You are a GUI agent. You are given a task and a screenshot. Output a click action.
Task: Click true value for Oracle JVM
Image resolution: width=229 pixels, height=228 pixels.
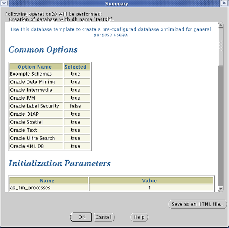(75, 98)
